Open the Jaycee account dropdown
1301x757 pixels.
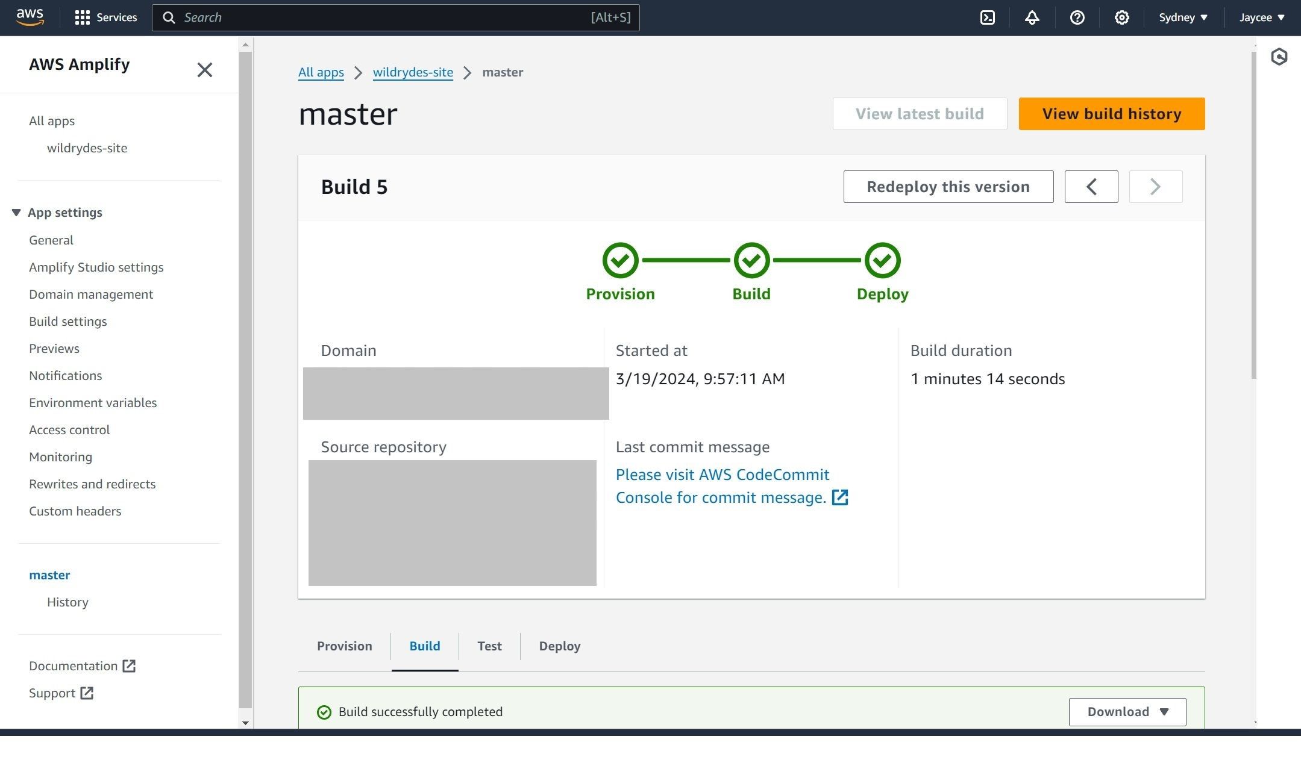pyautogui.click(x=1262, y=17)
